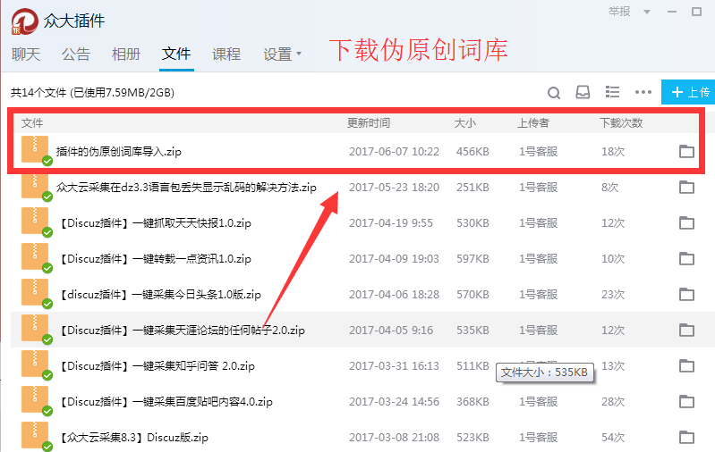Viewport: 715px width, 452px height.
Task: Open folder for 一键采集天涯论坛 2.0.zip
Action: click(x=686, y=330)
